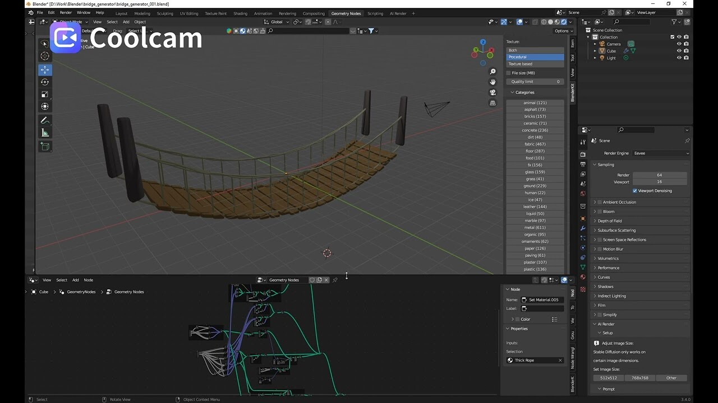Screen dimensions: 718x403
Task: Select the Move tool in viewport toolbar
Action: click(45, 69)
